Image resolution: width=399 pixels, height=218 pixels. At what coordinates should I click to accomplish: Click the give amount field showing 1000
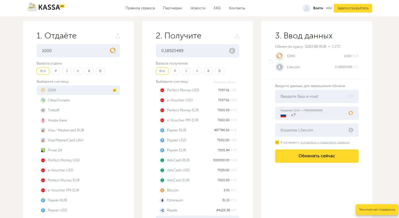click(x=78, y=51)
